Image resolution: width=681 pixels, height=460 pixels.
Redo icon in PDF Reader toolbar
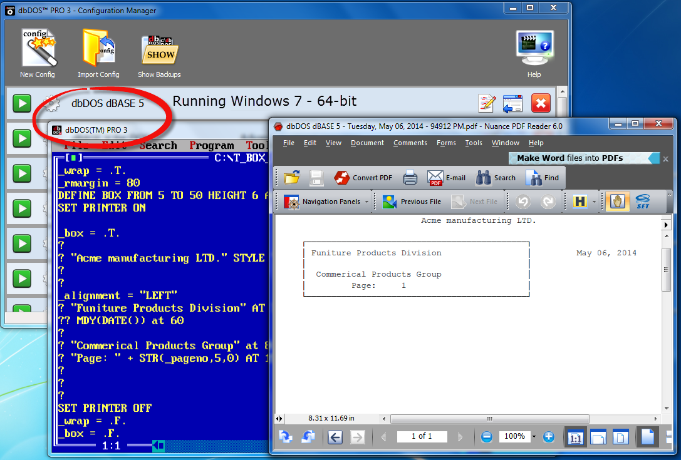coord(548,202)
